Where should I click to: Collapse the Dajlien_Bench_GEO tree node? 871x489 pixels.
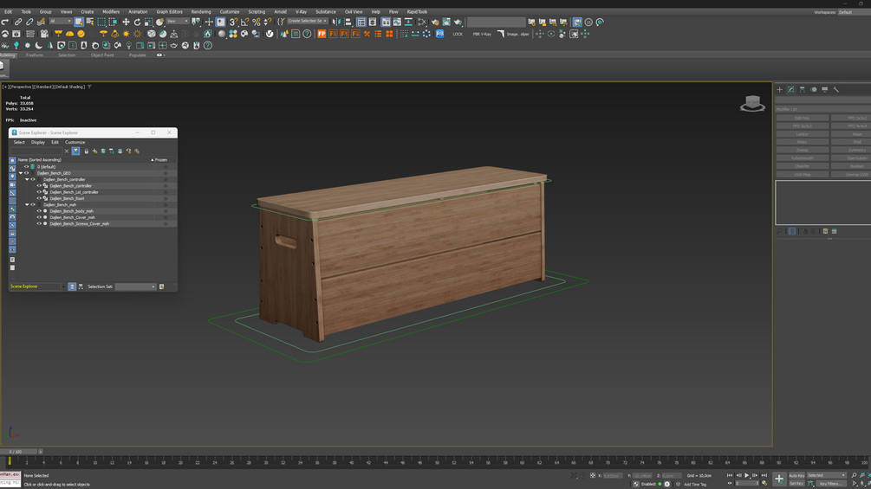[x=21, y=173]
